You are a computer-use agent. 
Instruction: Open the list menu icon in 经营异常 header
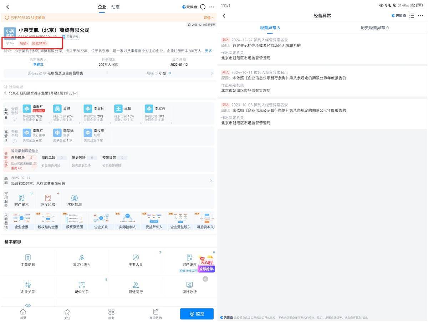pos(412,16)
